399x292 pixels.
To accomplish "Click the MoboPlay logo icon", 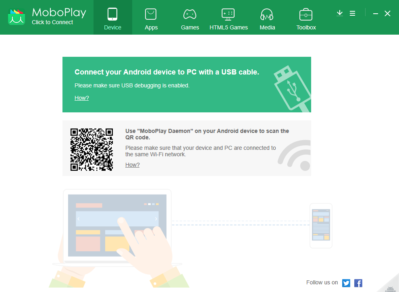I will coord(17,17).
